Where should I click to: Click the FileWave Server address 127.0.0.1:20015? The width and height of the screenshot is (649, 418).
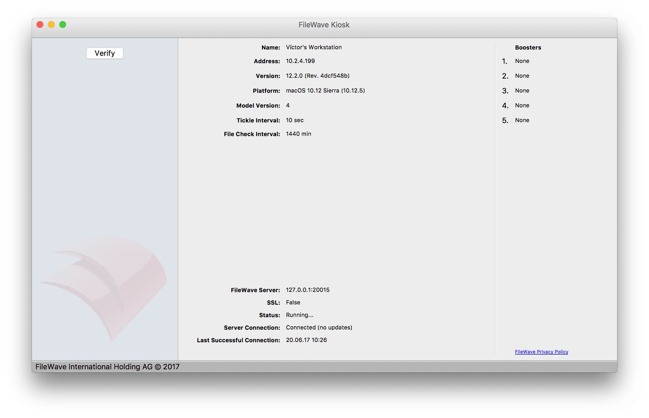[308, 290]
